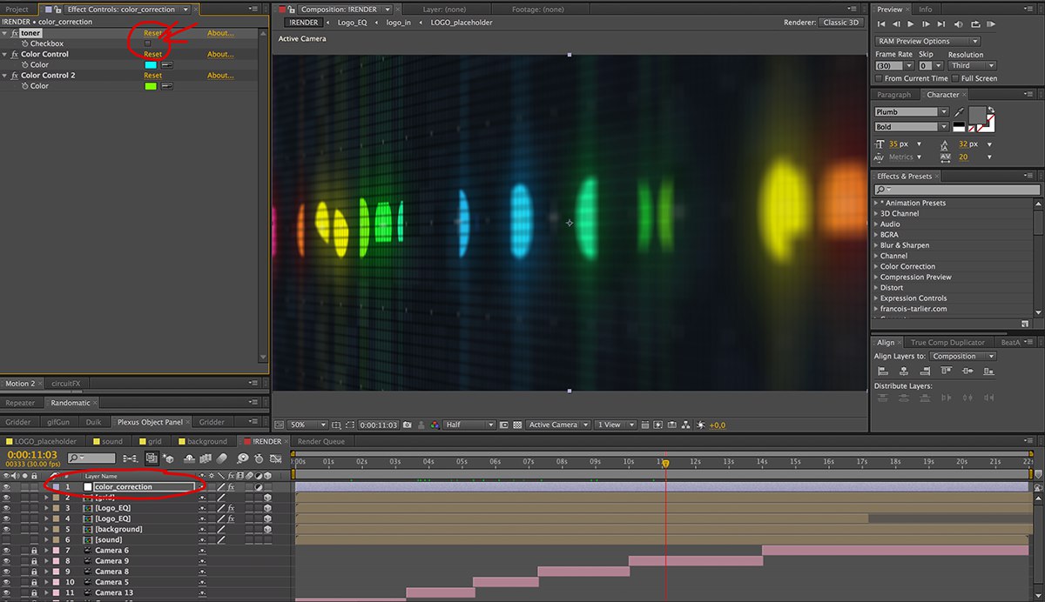Click the Show Channel RGB icon

tap(435, 425)
